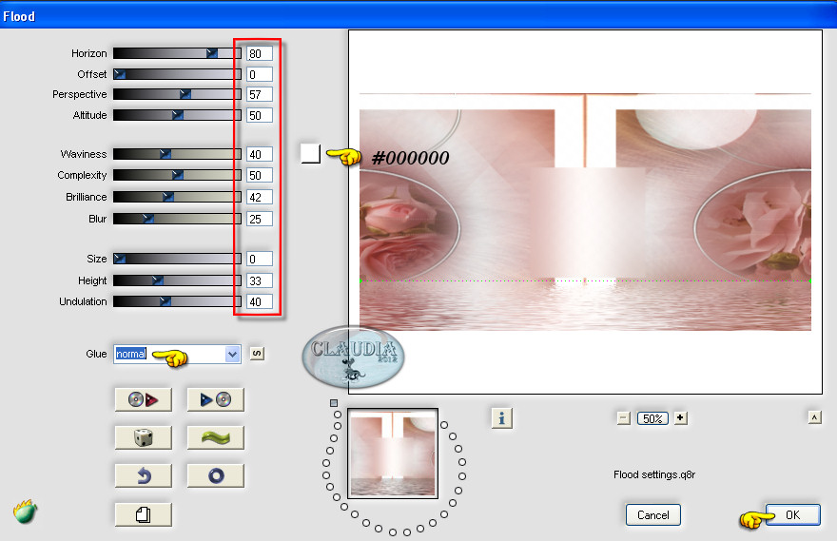Click the small square above the dotted ring
Screen dimensions: 837x541
coord(334,403)
